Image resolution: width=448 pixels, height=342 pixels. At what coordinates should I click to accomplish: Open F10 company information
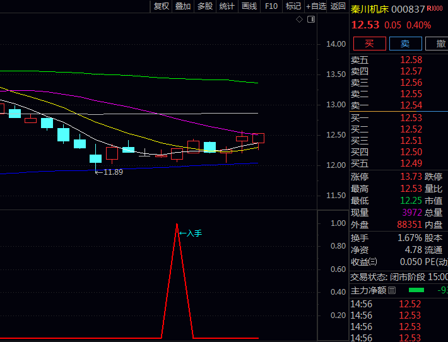[x=271, y=6]
